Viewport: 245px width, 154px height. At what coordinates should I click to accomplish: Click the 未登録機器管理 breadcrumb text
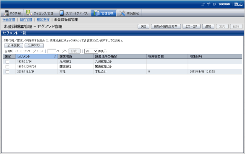66,20
